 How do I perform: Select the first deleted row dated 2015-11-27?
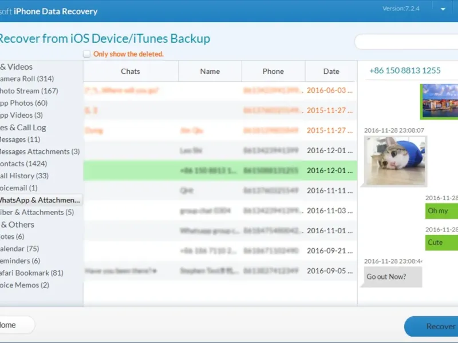pyautogui.click(x=220, y=110)
